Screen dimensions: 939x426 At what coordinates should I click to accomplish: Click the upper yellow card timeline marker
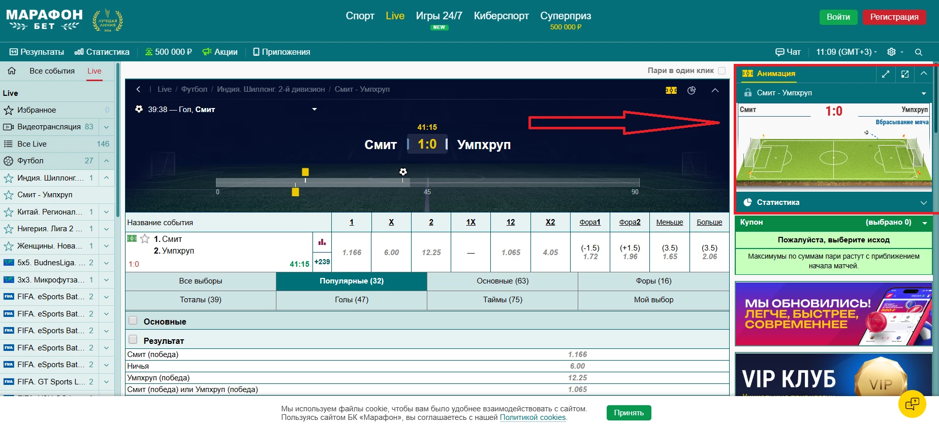click(305, 172)
